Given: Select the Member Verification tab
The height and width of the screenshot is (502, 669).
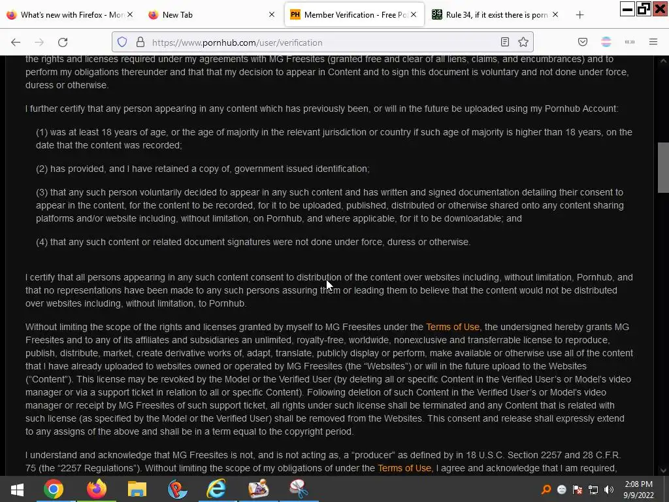Looking at the screenshot, I should (x=354, y=14).
